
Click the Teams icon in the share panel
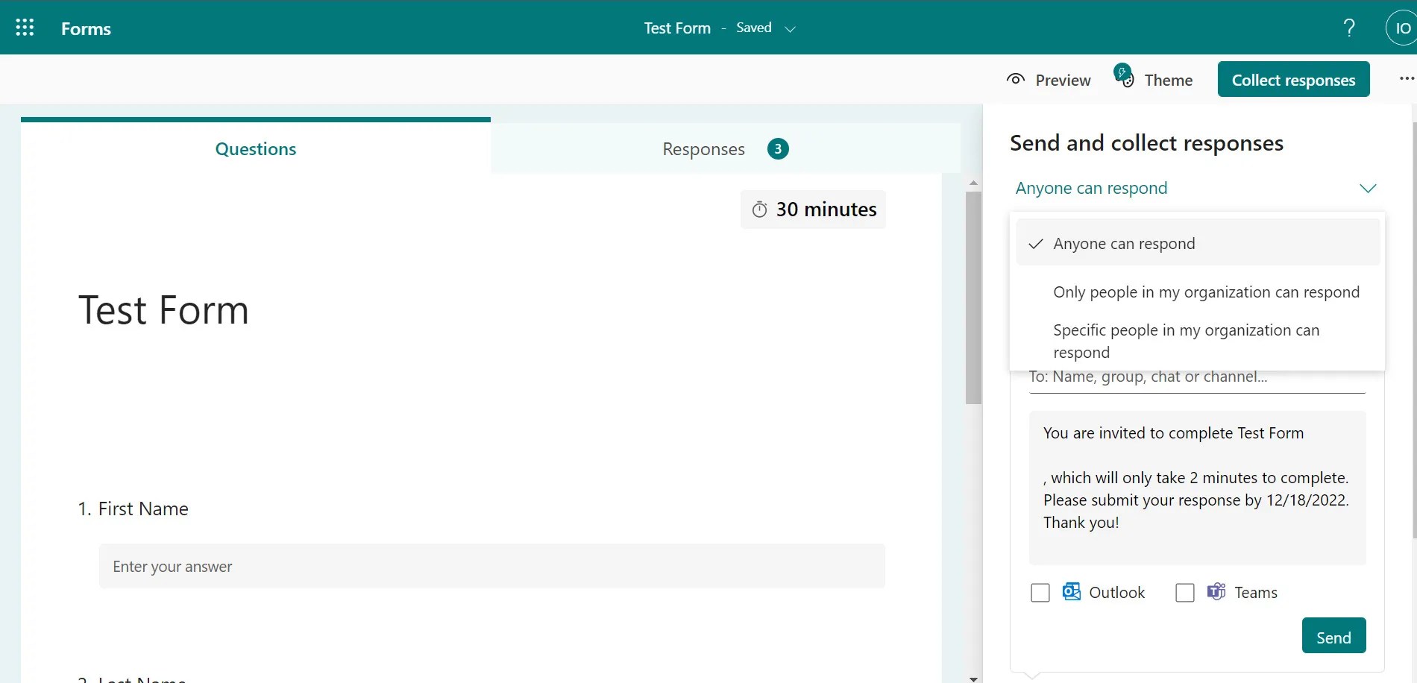pyautogui.click(x=1215, y=591)
